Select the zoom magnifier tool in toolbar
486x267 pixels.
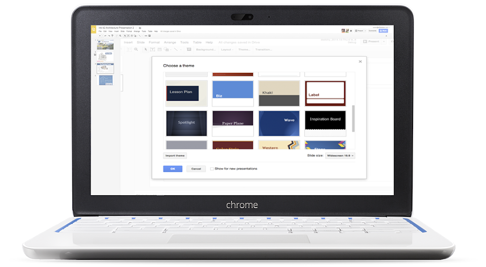point(136,50)
